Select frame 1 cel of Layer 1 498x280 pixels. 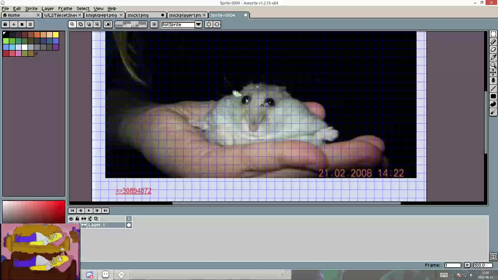(129, 225)
